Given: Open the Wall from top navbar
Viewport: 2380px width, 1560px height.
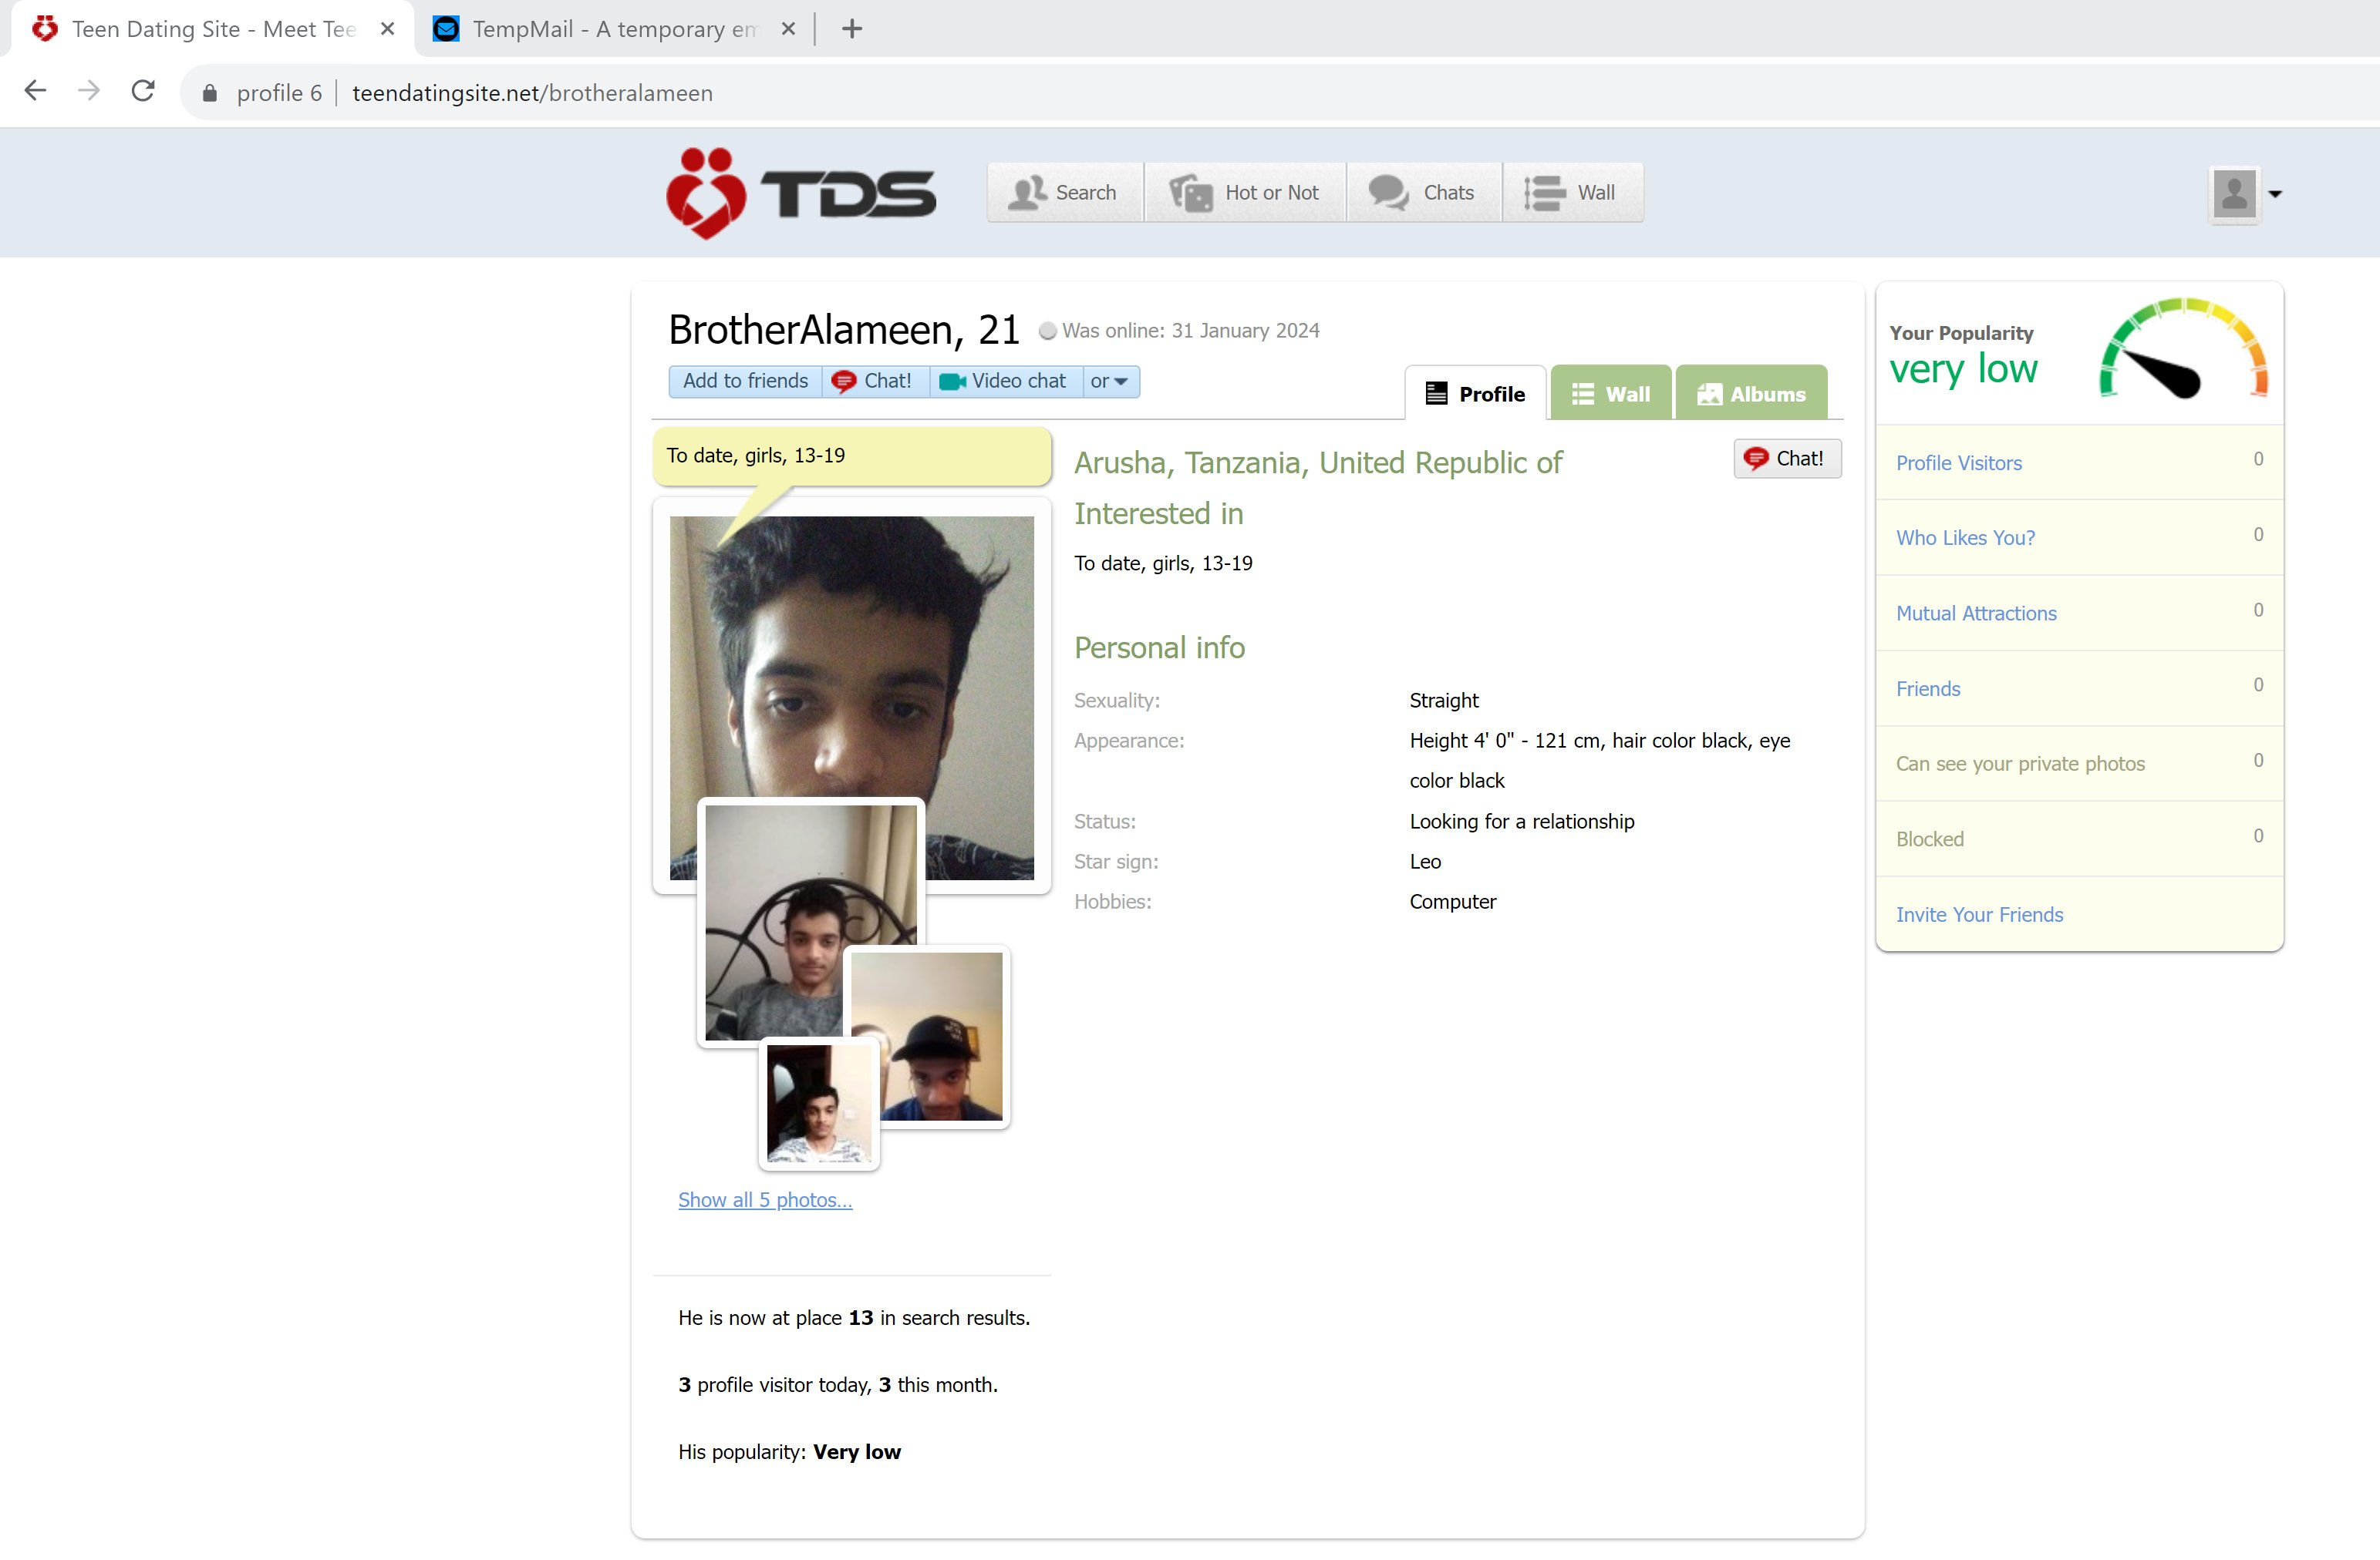Looking at the screenshot, I should (x=1571, y=192).
